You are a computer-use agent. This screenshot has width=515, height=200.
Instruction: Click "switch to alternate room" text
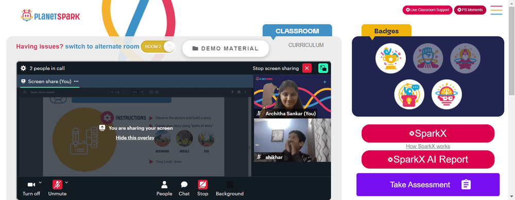point(102,47)
